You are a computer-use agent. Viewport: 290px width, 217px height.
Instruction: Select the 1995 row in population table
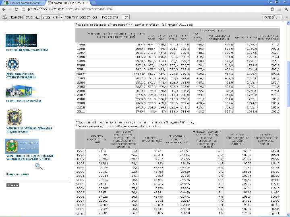178,45
